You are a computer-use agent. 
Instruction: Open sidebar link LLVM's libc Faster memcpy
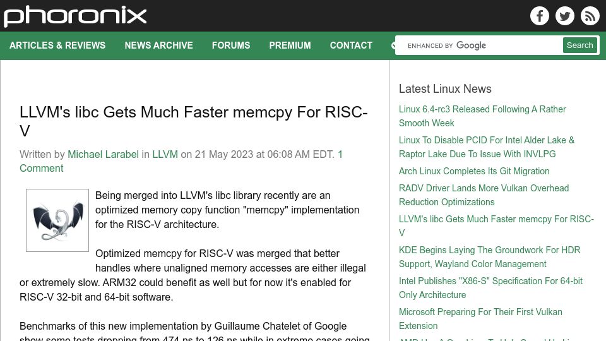pyautogui.click(x=496, y=226)
